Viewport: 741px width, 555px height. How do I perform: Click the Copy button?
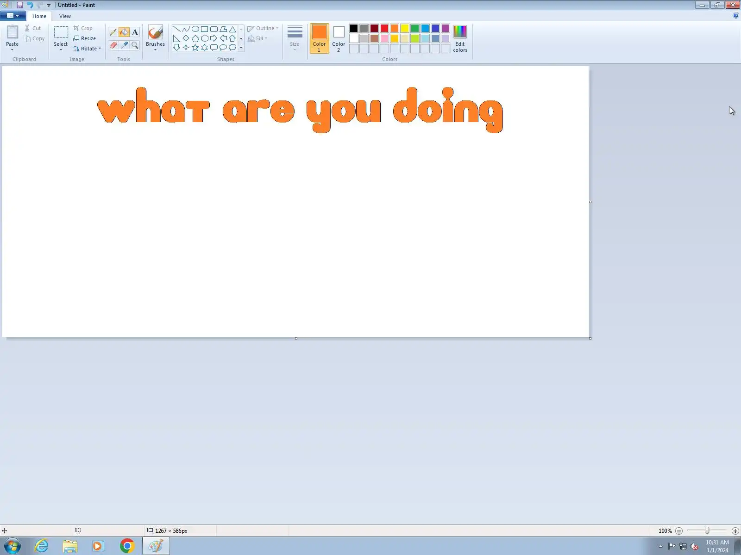(x=35, y=38)
